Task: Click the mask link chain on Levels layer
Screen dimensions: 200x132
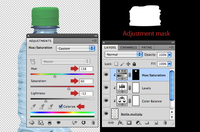Action: point(130,88)
